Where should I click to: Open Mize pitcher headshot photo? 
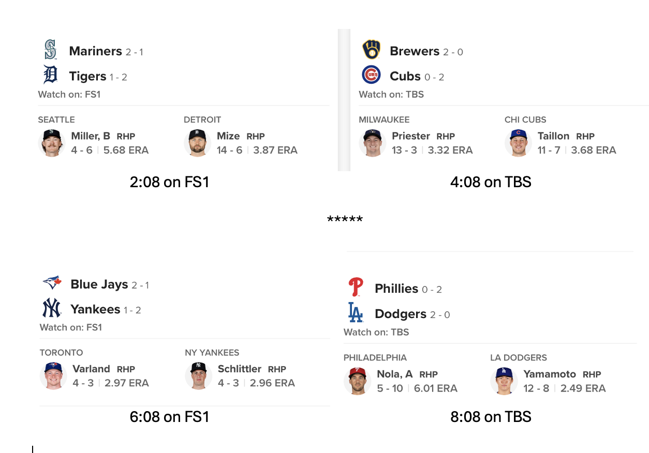(197, 143)
